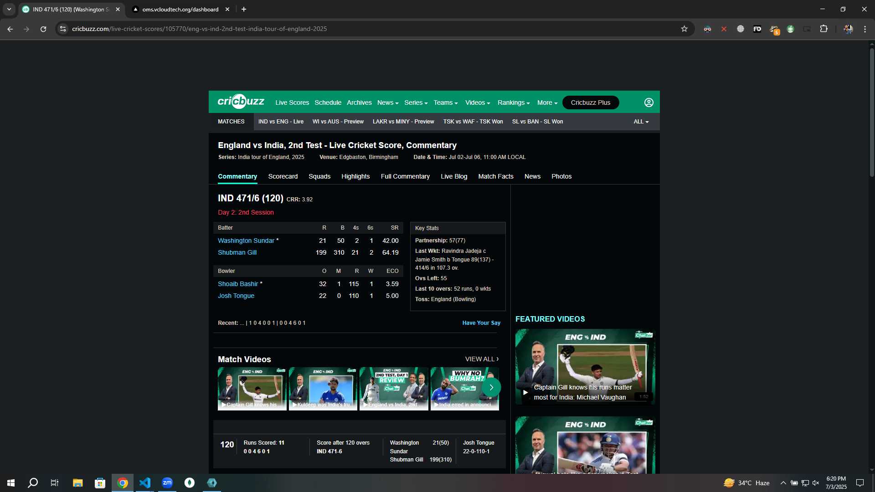Open Shubman Gill player profile

pos(237,252)
